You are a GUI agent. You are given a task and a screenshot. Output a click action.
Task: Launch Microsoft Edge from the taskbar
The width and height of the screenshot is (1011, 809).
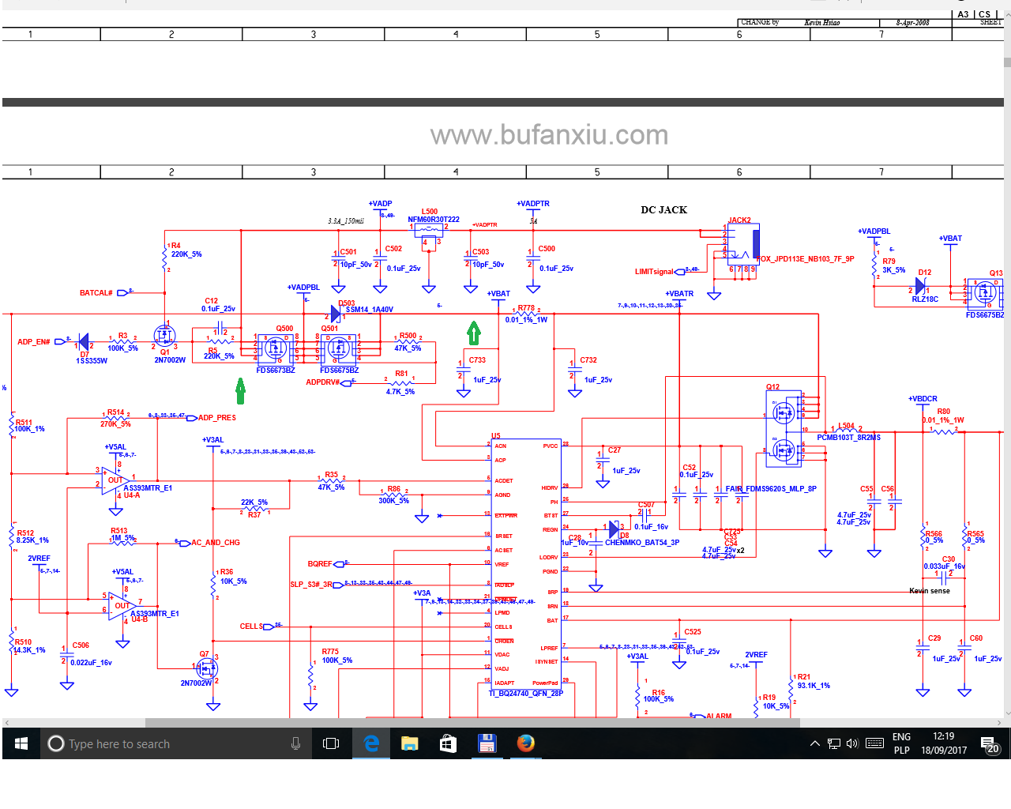[x=371, y=743]
